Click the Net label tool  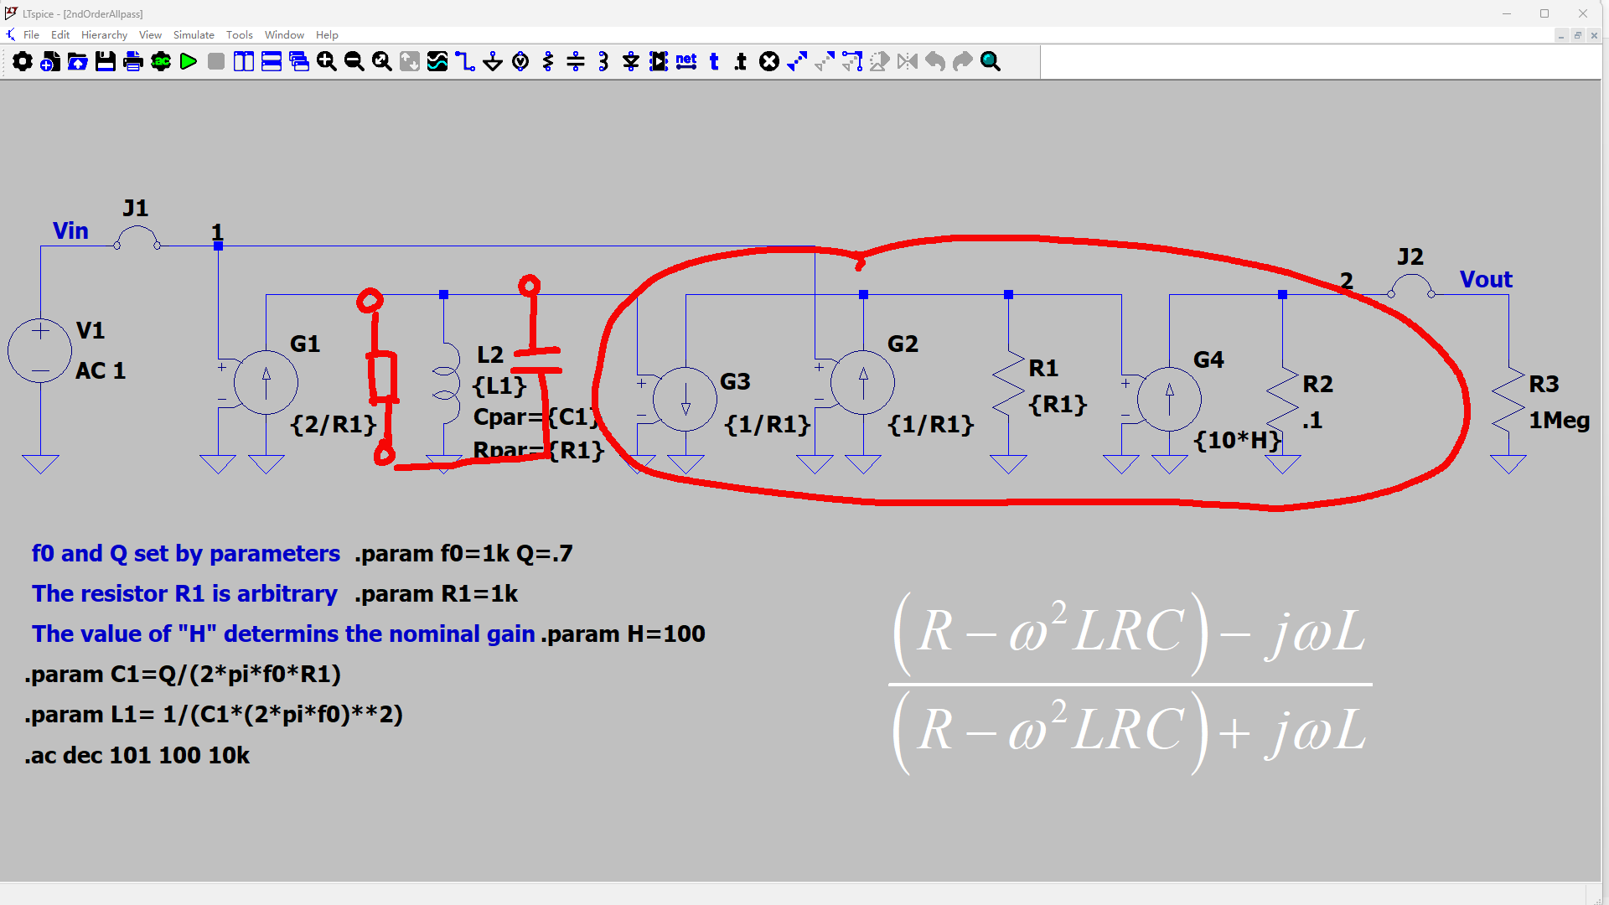point(686,61)
